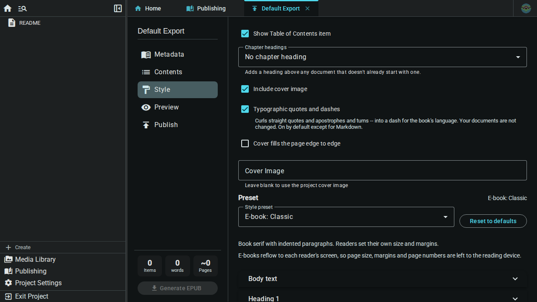Open the search-list icon beside home
This screenshot has width=537, height=302.
point(23,8)
